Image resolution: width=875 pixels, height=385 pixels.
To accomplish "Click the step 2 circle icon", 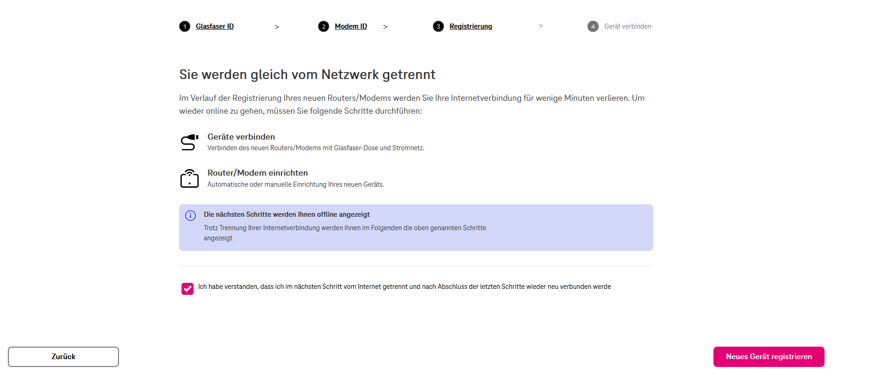I will pyautogui.click(x=324, y=26).
